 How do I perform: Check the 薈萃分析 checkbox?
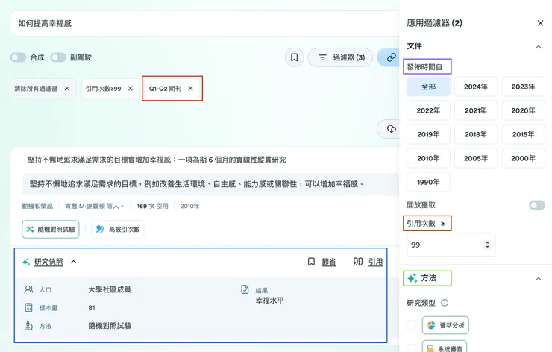(x=412, y=325)
